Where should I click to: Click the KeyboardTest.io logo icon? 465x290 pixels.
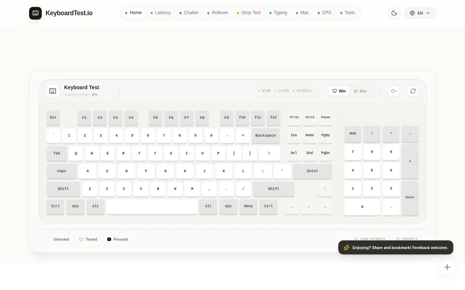35,13
